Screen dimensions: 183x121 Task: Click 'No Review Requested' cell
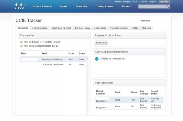click(156, 106)
